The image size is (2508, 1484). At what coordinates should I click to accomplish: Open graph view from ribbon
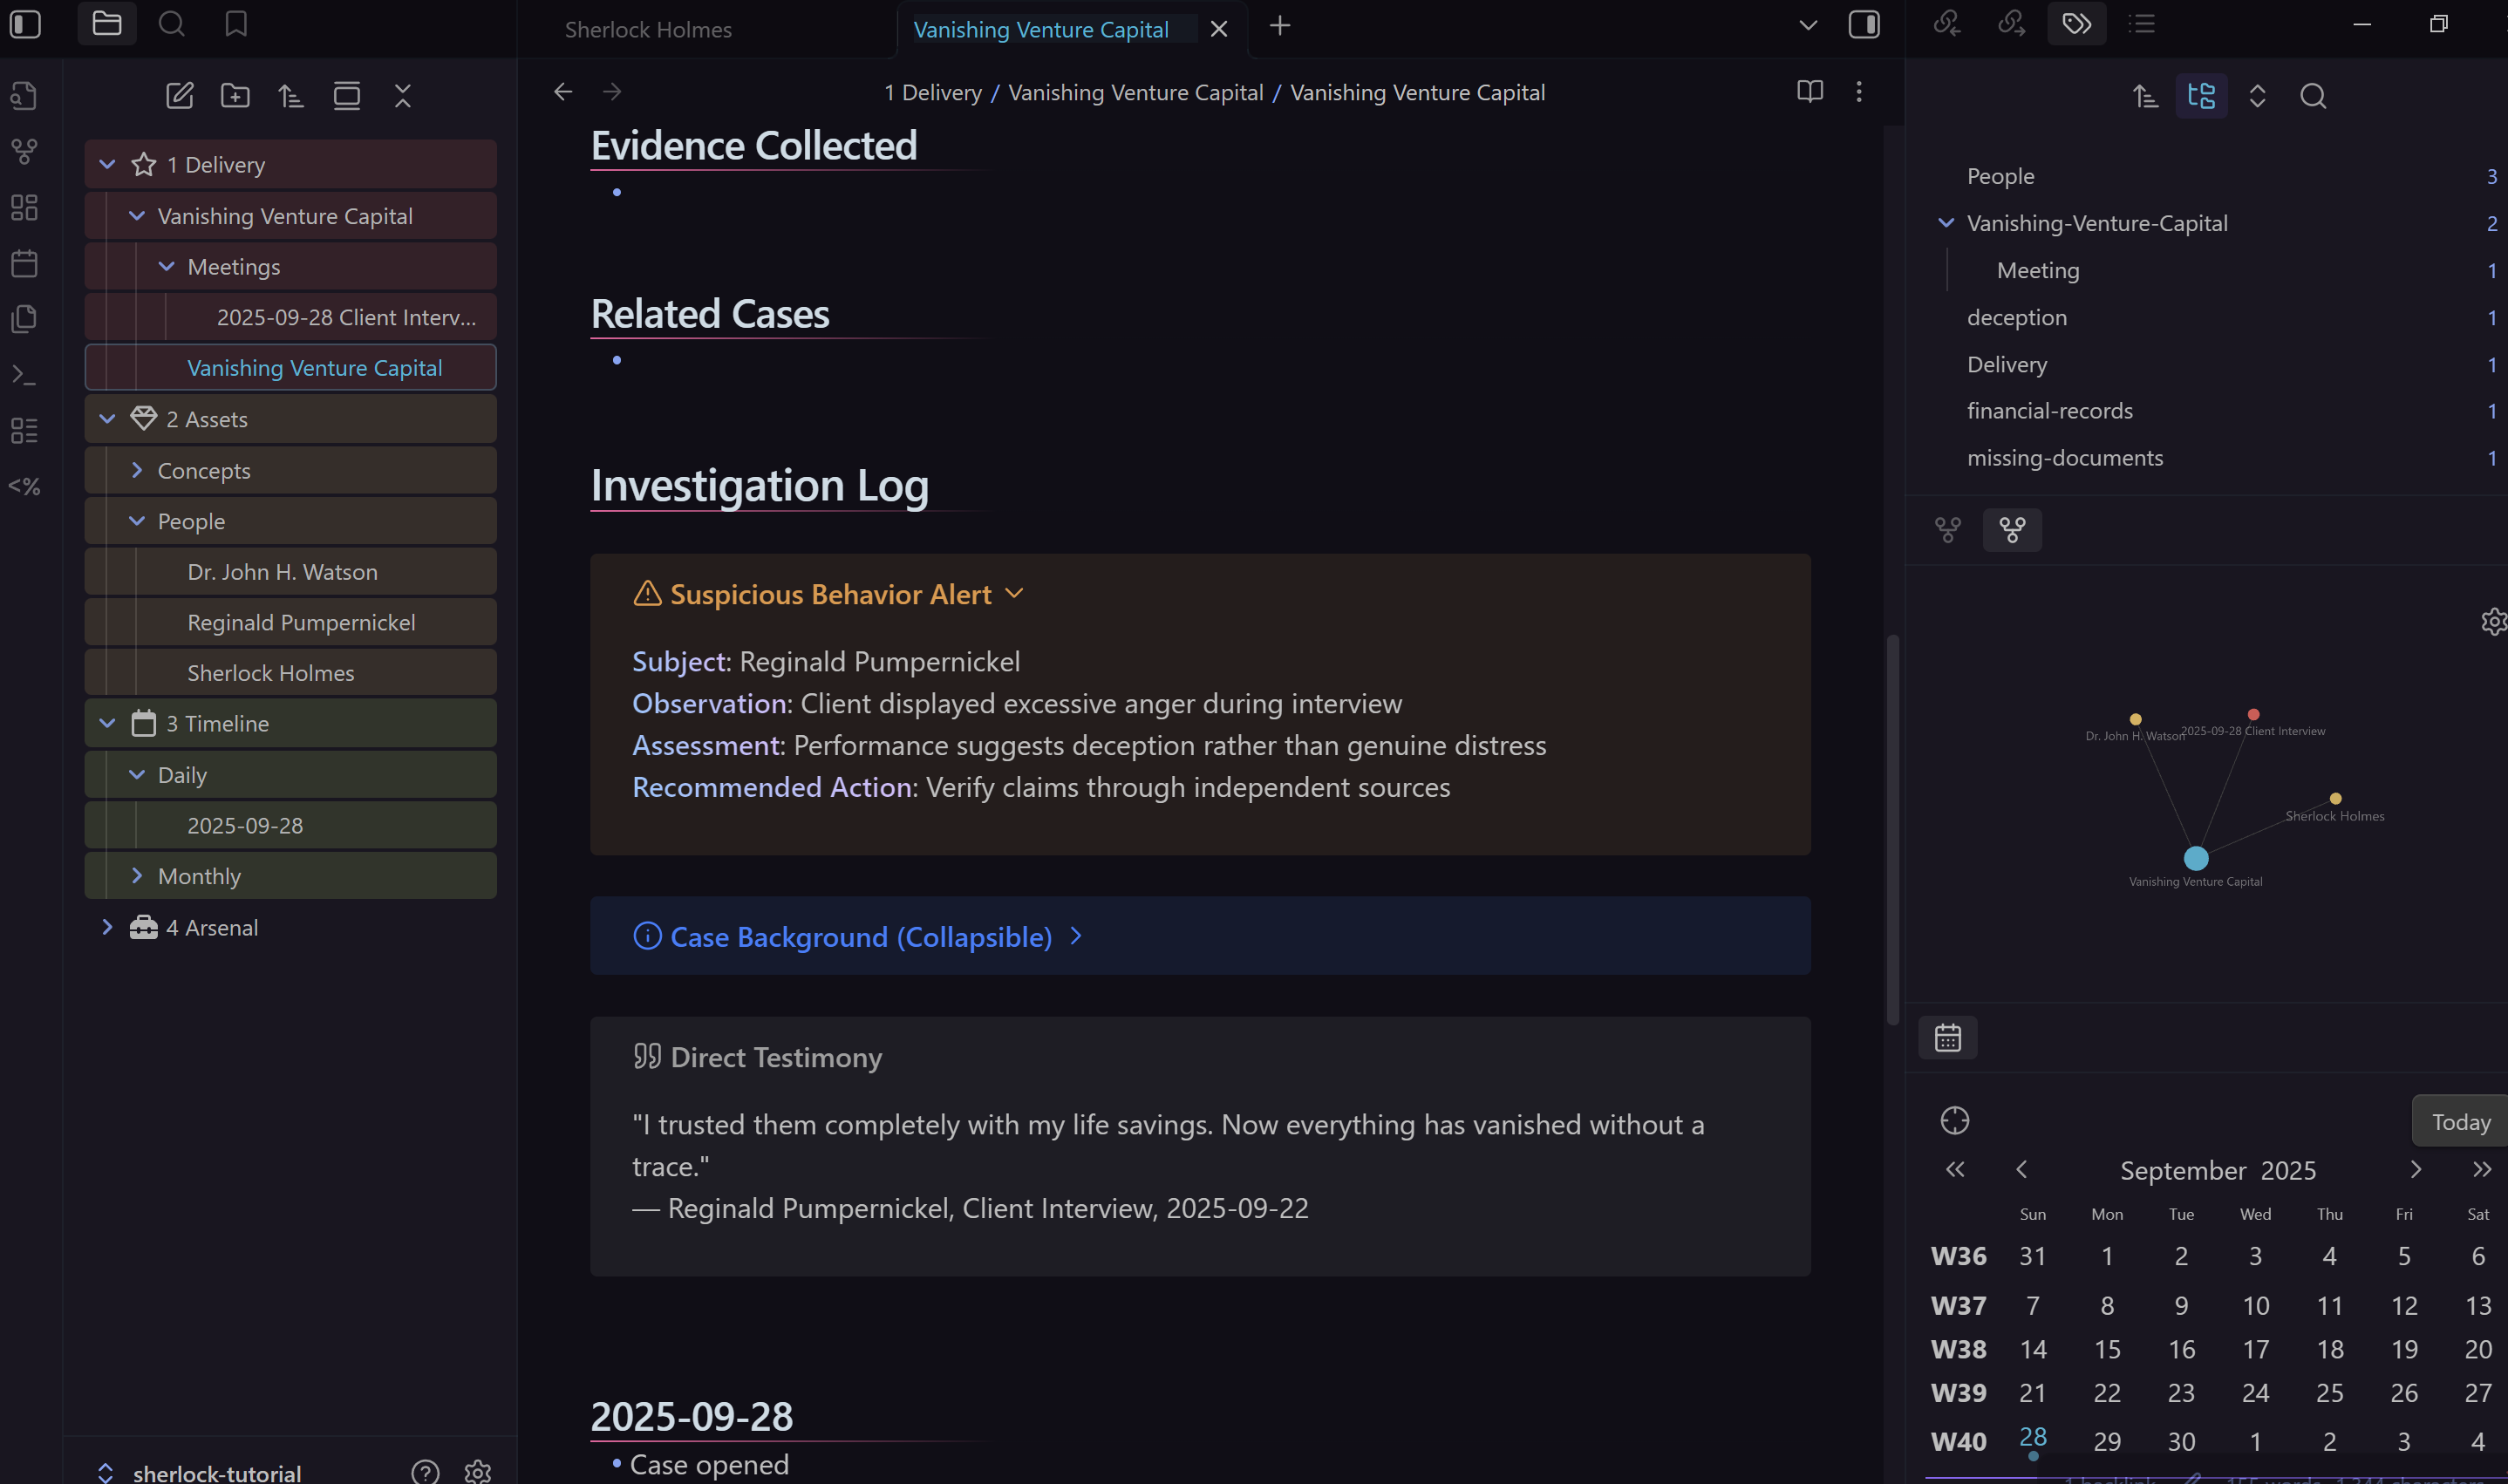[x=24, y=151]
